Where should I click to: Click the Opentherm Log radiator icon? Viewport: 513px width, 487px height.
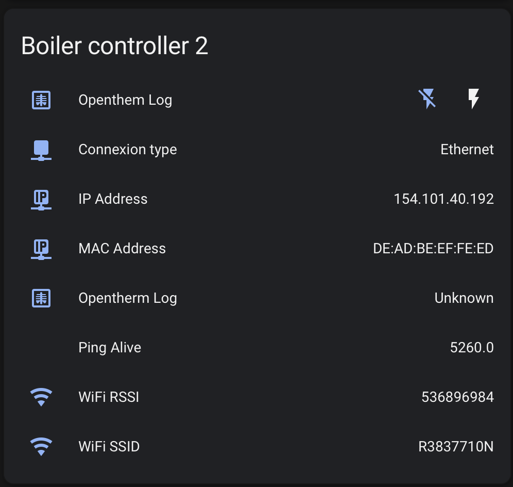click(41, 298)
